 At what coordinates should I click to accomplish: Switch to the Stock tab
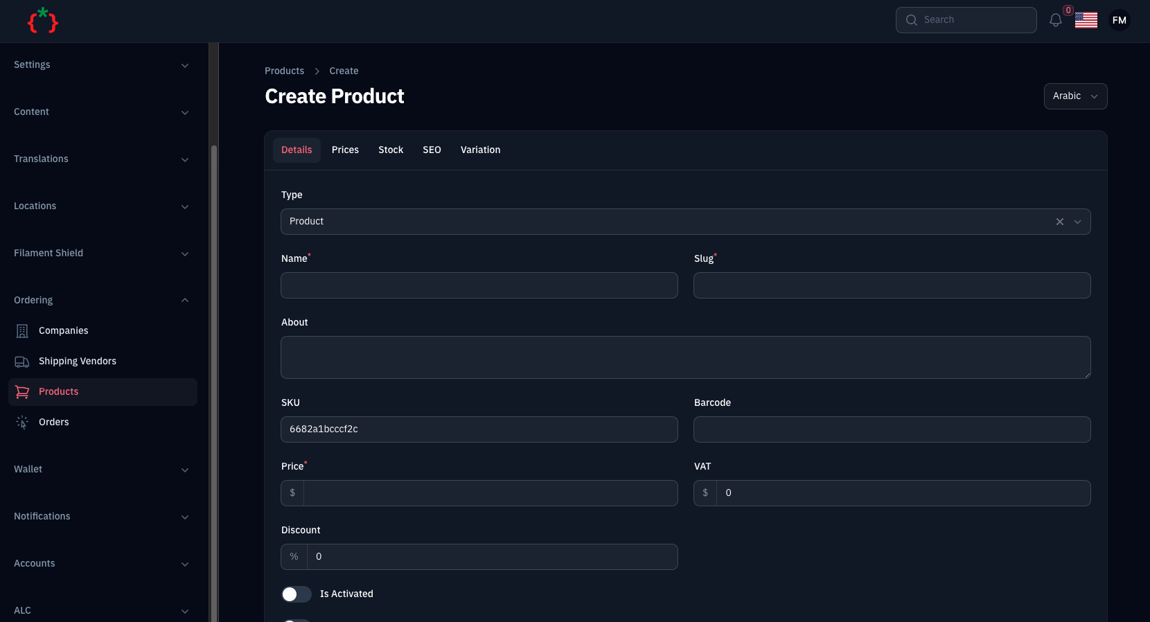click(391, 150)
